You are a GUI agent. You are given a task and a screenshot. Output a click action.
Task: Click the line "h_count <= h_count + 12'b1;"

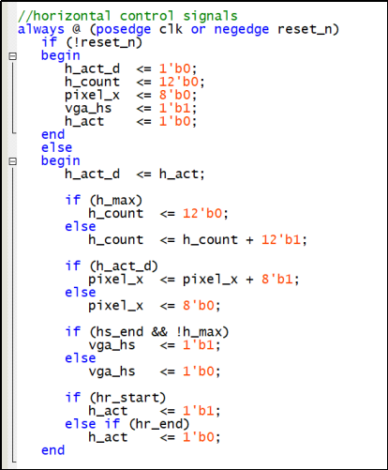coord(198,240)
